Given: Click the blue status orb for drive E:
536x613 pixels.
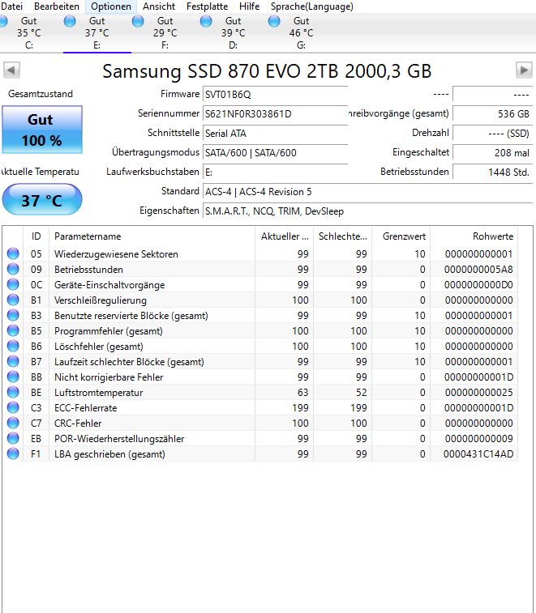Looking at the screenshot, I should (x=70, y=21).
